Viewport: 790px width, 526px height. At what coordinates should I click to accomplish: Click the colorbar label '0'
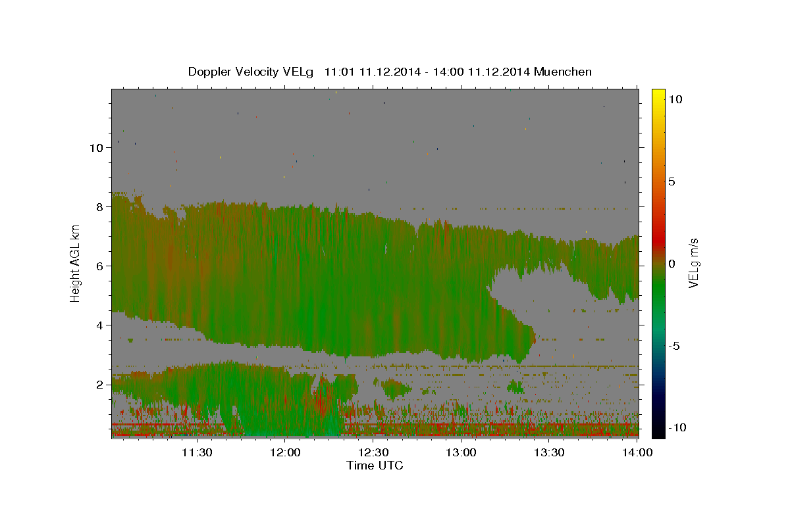point(671,264)
